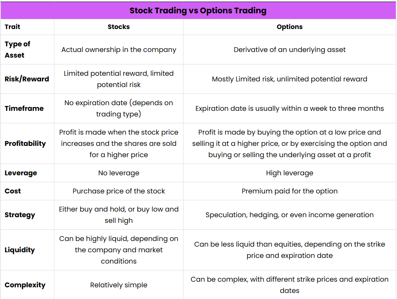Click the 'Cost' row label
Screen dimensions: 397x299
(x=12, y=191)
